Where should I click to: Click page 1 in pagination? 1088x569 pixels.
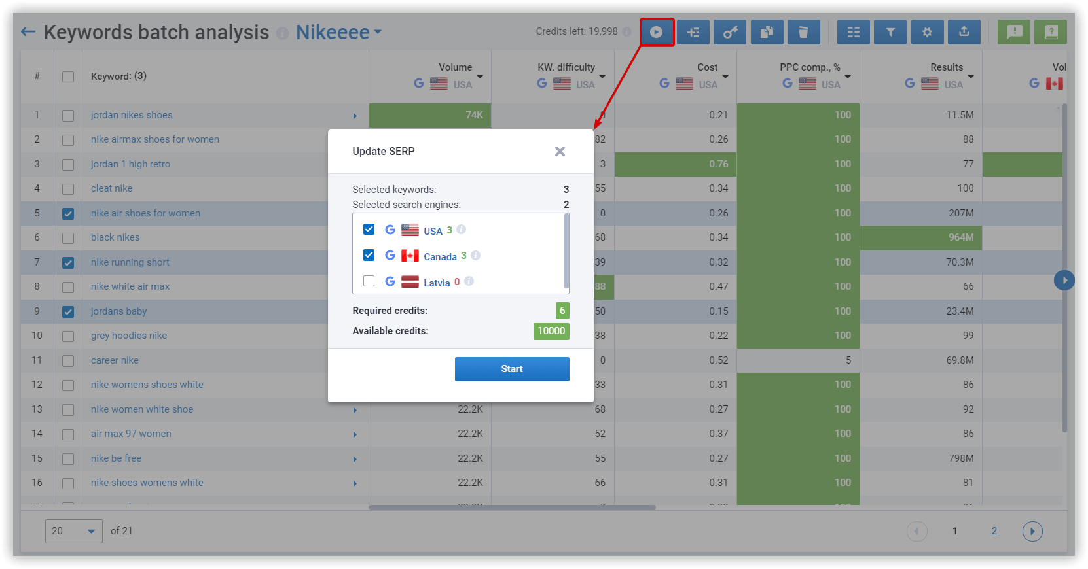click(x=955, y=531)
